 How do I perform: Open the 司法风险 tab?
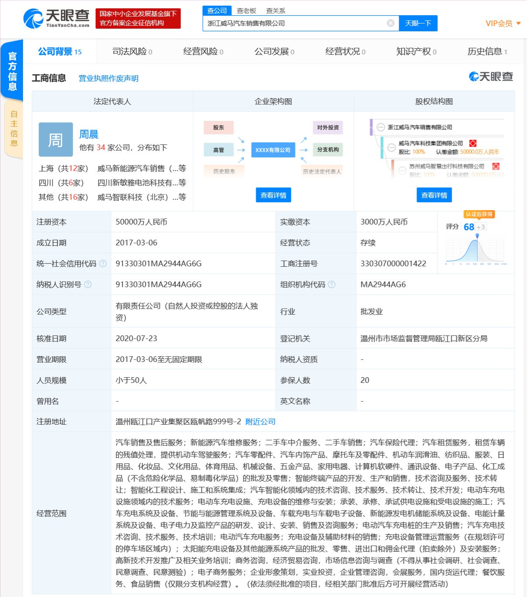pyautogui.click(x=132, y=52)
